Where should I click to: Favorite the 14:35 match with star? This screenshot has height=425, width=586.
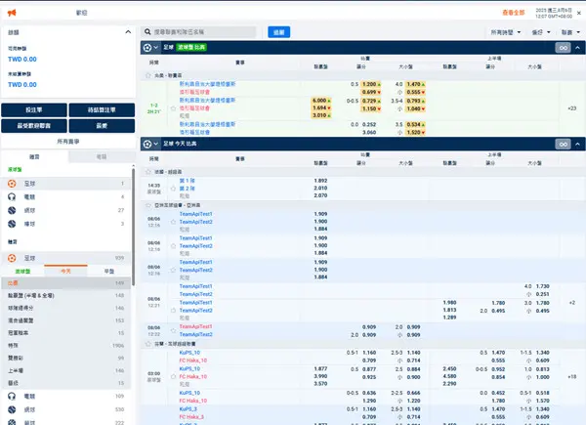coord(173,188)
